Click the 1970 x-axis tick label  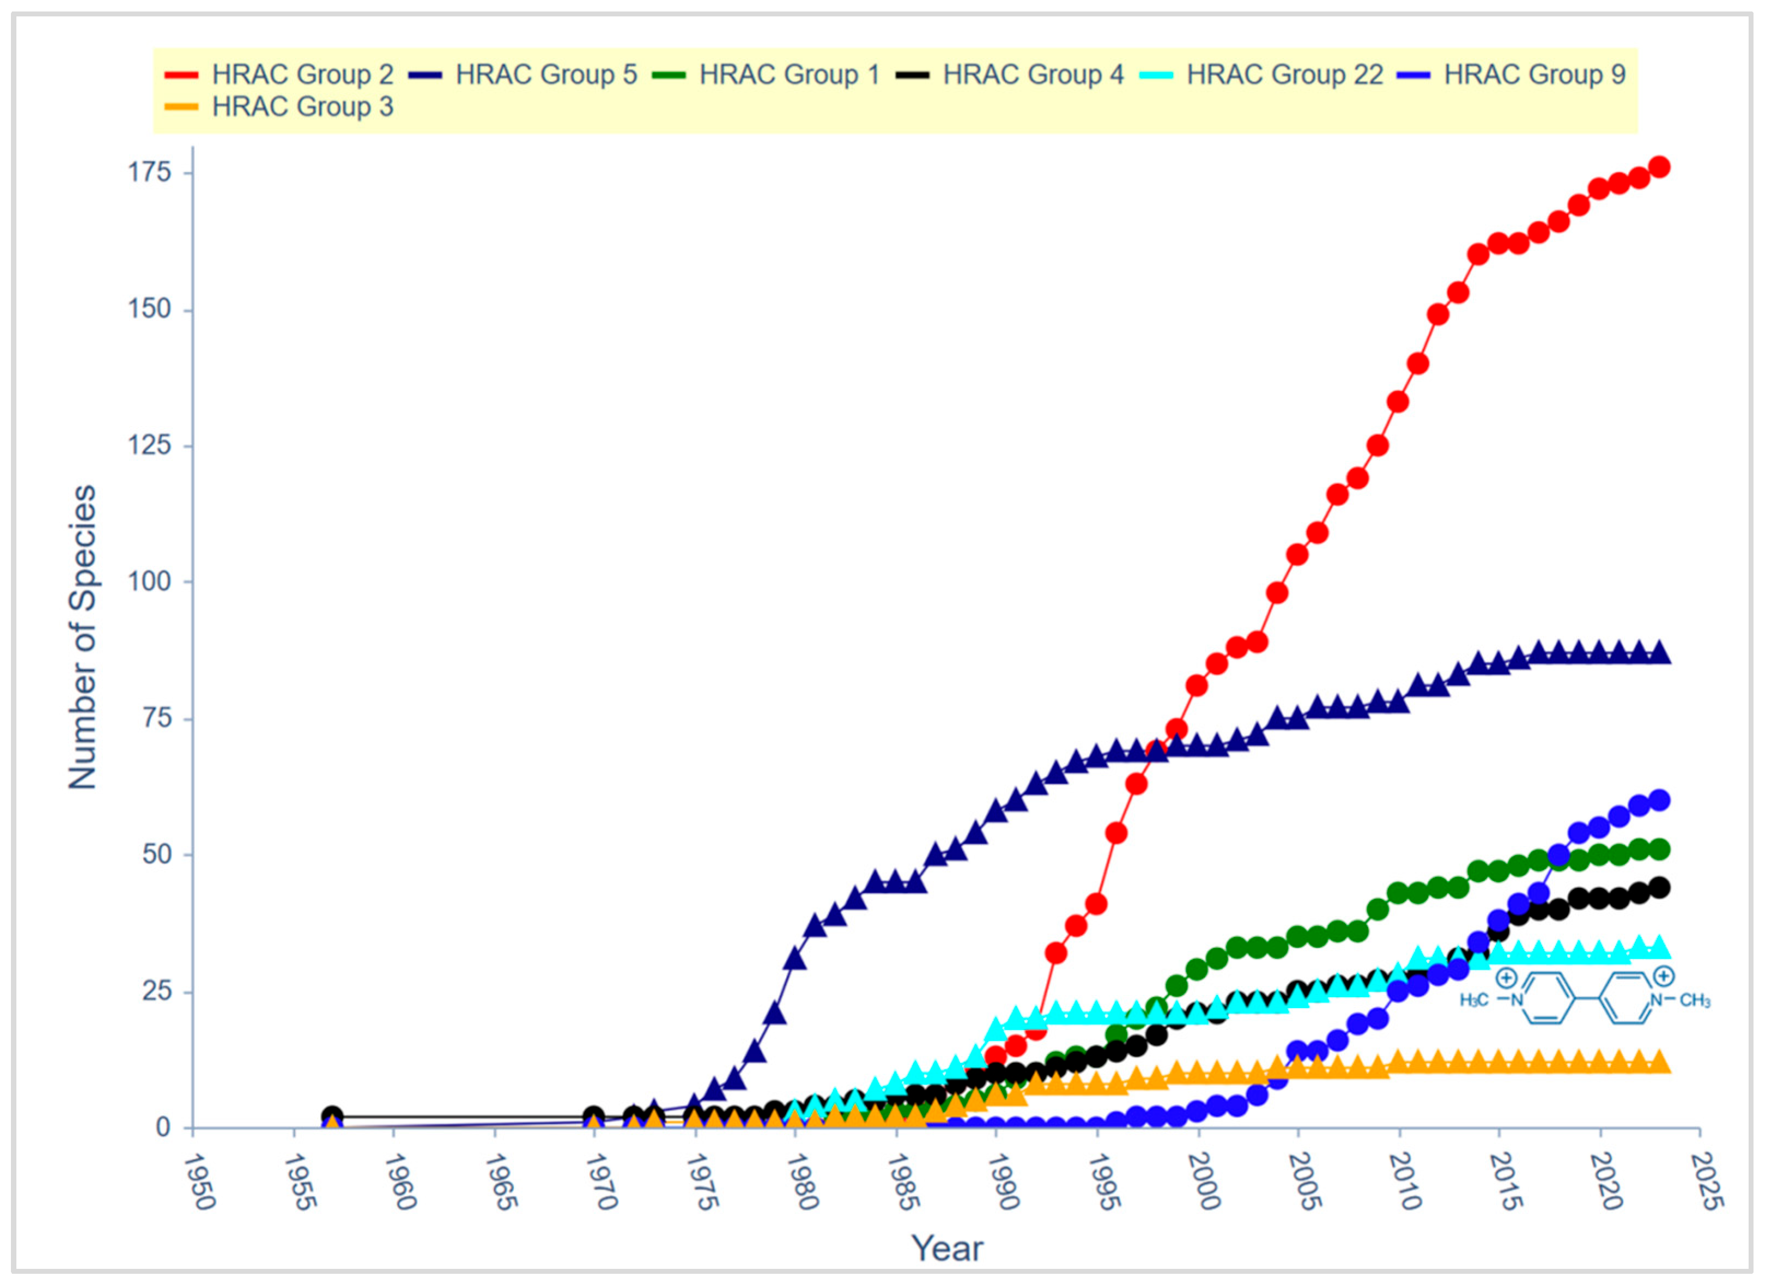click(x=601, y=1181)
